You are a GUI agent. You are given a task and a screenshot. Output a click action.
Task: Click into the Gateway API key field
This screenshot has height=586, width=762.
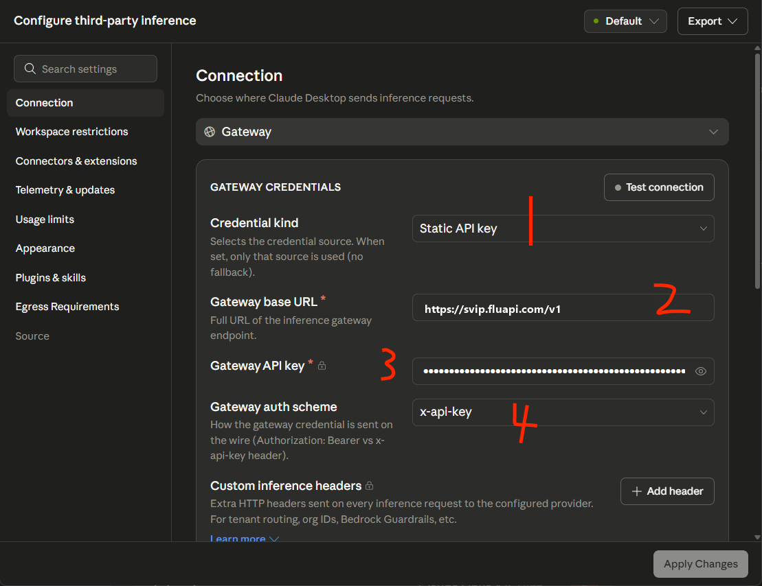click(563, 371)
